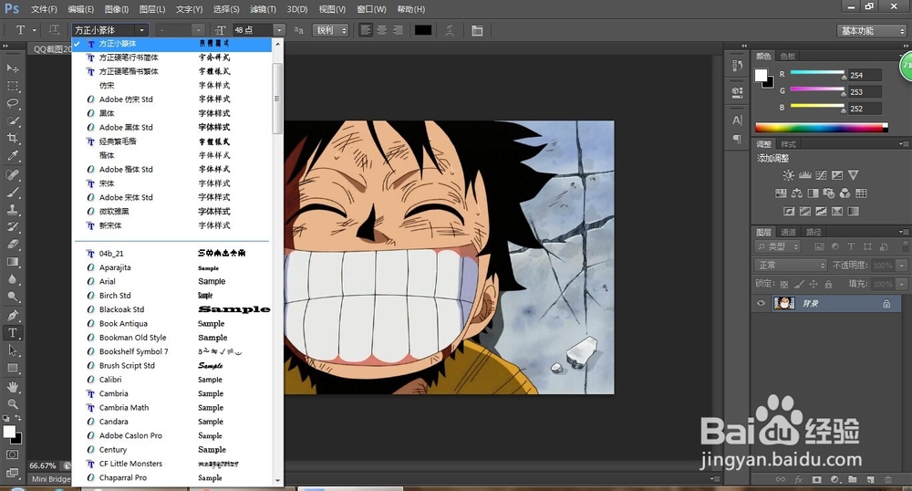Toggle pixel layer filter icon
This screenshot has height=491, width=912.
[x=820, y=246]
